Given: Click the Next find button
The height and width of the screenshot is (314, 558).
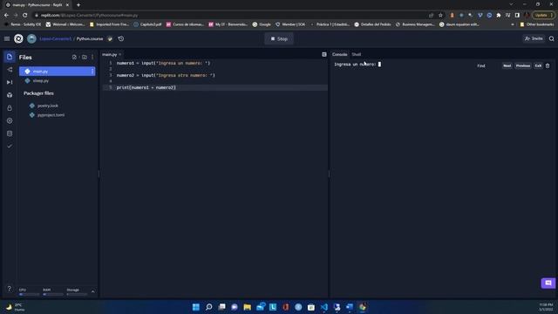Looking at the screenshot, I should tap(507, 66).
